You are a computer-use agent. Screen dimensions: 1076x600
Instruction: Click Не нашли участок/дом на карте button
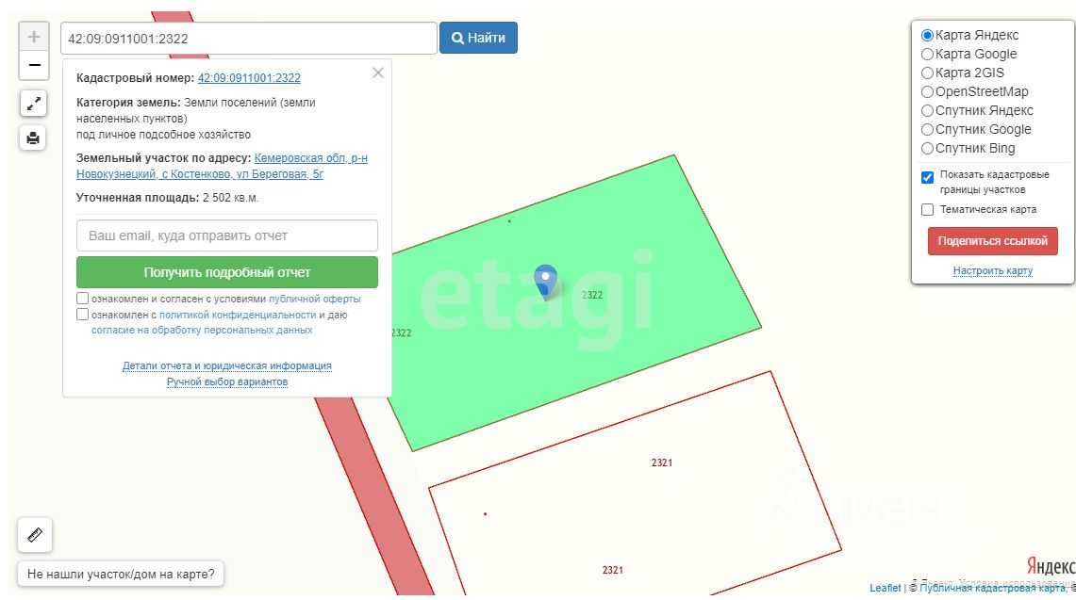tap(121, 574)
